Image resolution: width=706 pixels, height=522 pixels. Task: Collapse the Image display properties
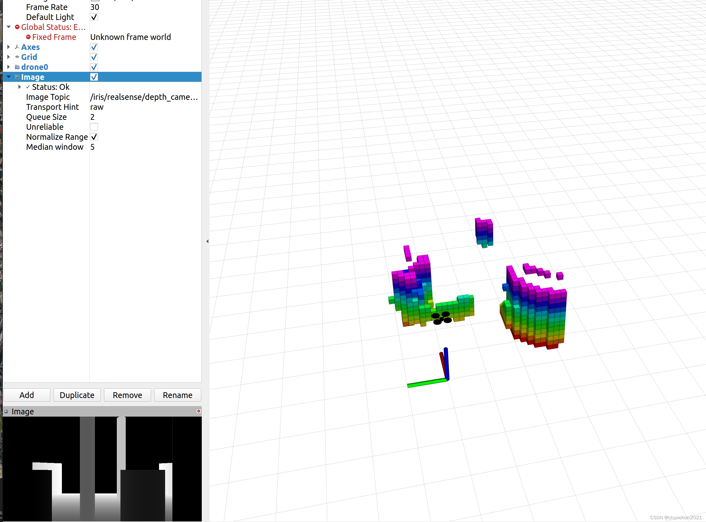9,77
